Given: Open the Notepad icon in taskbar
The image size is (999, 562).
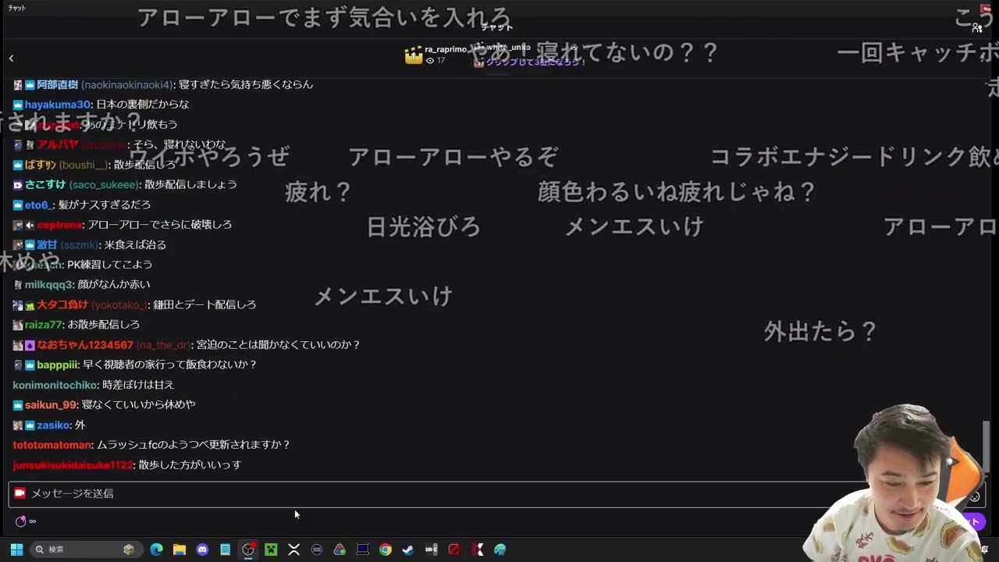Looking at the screenshot, I should (x=226, y=550).
